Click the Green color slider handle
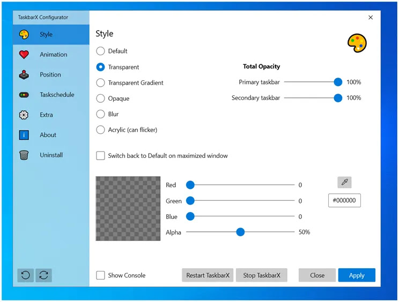Image resolution: width=399 pixels, height=302 pixels. (x=190, y=201)
